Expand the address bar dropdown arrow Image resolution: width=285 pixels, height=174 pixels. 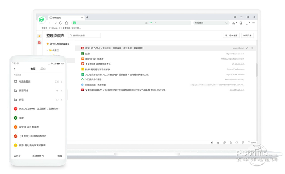[156, 23]
